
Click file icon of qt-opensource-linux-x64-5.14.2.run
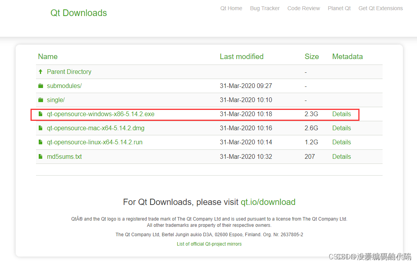pyautogui.click(x=40, y=142)
